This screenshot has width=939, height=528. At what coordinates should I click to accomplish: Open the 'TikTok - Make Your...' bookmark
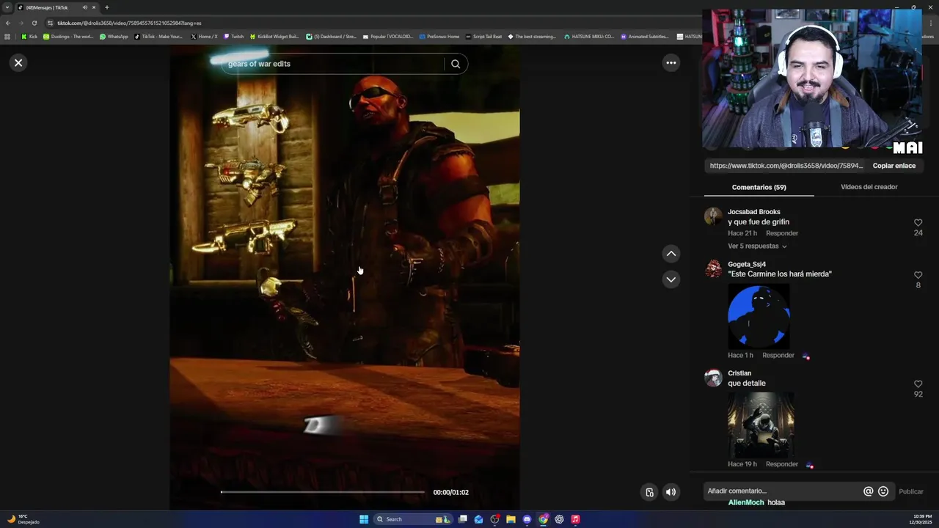[158, 37]
